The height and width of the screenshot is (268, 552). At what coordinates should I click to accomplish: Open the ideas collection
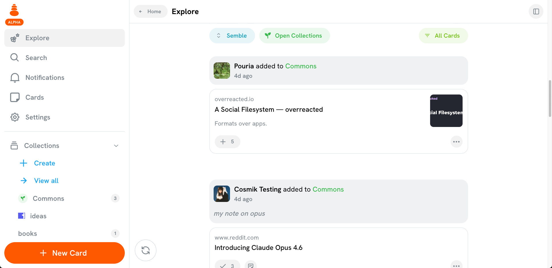click(x=38, y=216)
